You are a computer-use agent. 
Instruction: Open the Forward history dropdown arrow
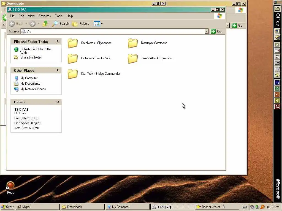tap(39, 24)
